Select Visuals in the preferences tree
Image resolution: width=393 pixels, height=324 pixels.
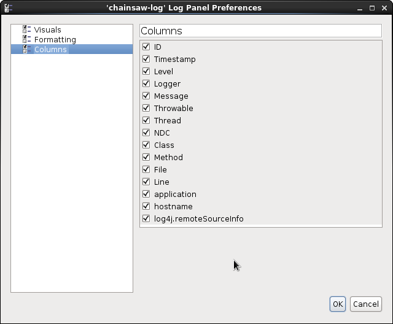click(47, 29)
